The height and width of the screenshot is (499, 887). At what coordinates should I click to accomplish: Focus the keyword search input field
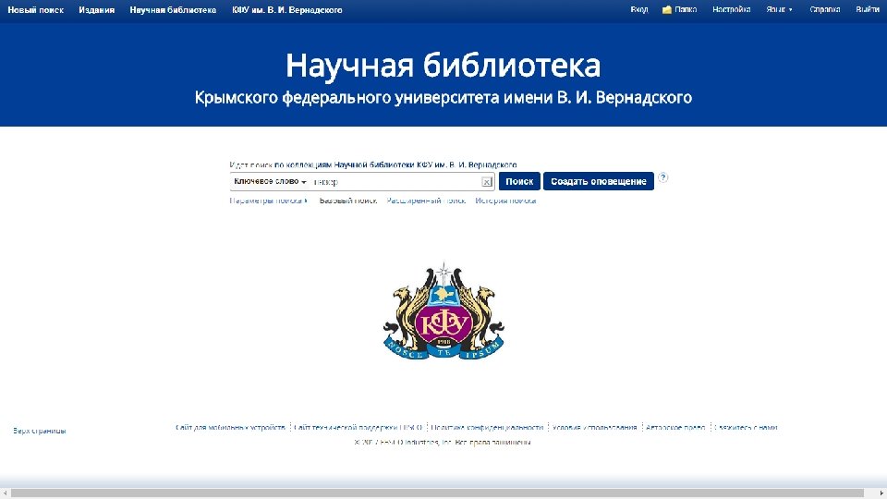click(396, 182)
